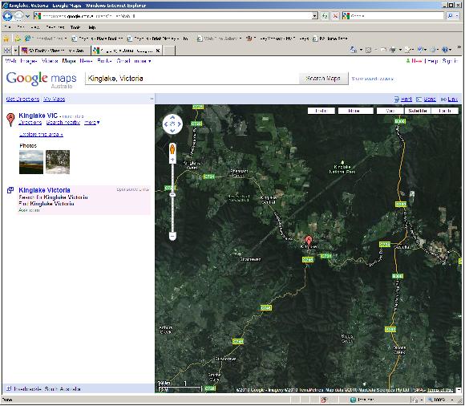Click the My Maps link
The height and width of the screenshot is (406, 465).
pos(55,99)
